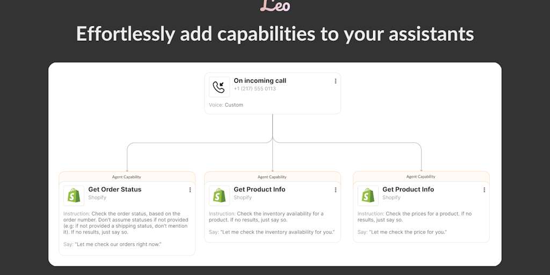Click the Shopify icon on the inventory availability card
This screenshot has width=550, height=275.
(219, 196)
